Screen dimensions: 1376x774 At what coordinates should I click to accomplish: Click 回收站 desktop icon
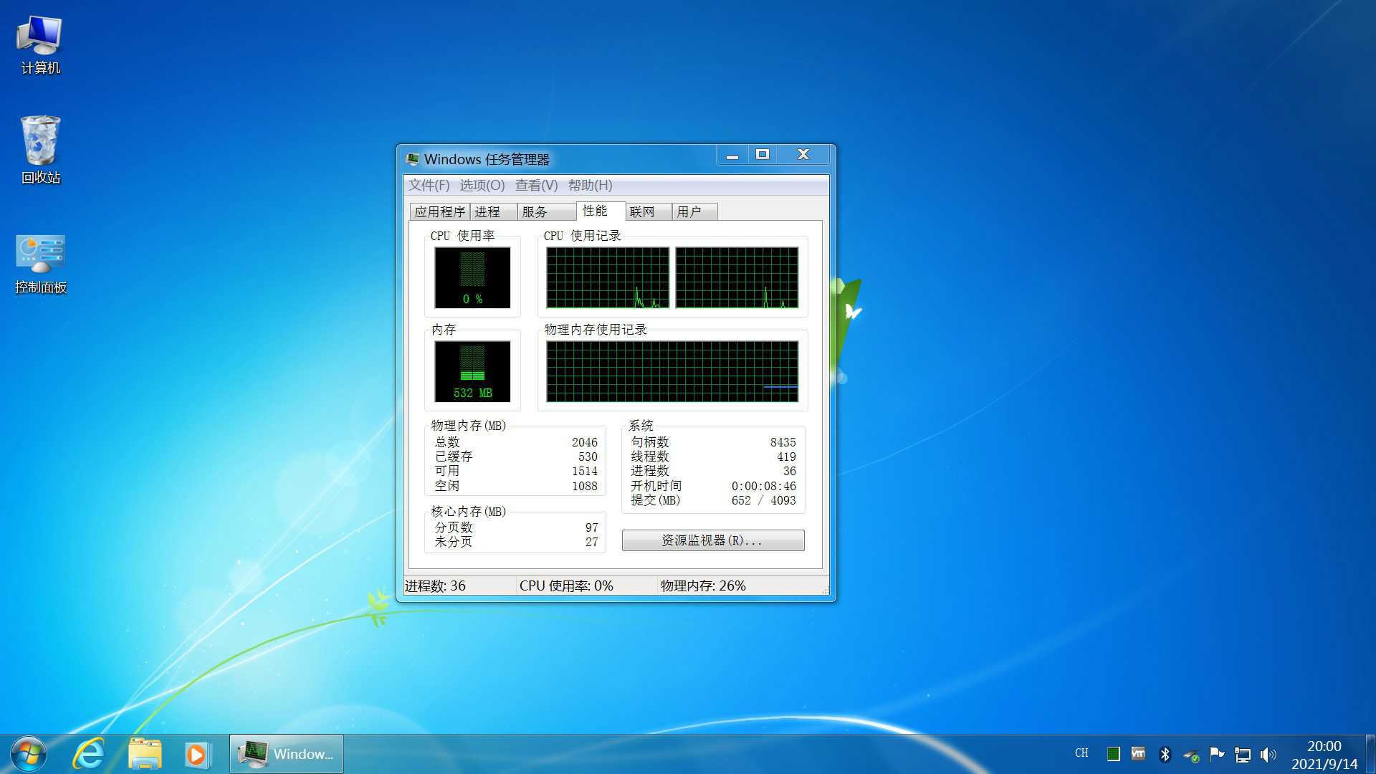pyautogui.click(x=39, y=148)
